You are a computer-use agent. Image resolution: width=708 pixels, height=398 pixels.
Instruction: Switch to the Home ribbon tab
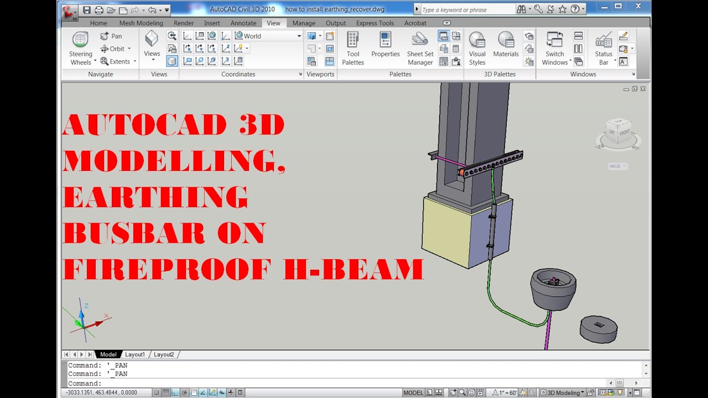[x=98, y=23]
